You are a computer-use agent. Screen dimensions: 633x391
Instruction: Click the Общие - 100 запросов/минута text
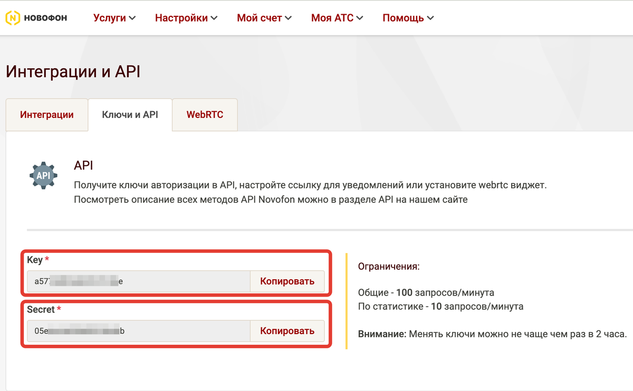click(426, 292)
